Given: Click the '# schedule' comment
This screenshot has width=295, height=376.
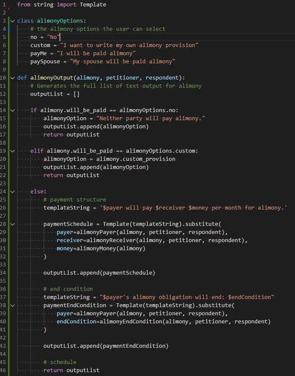Looking at the screenshot, I should (60, 362).
